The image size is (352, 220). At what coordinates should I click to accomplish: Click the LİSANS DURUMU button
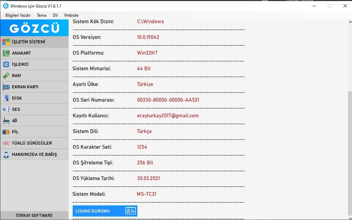point(105,211)
